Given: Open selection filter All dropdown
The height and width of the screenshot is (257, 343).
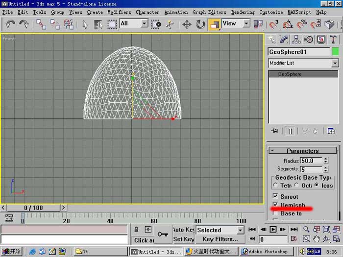Looking at the screenshot, I should coord(145,23).
